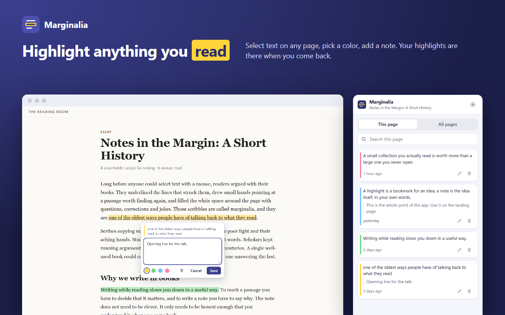Click 'Notes in the Margin: A Short History' in sidebar
Screen dimensions: 505x315
pyautogui.click(x=400, y=108)
